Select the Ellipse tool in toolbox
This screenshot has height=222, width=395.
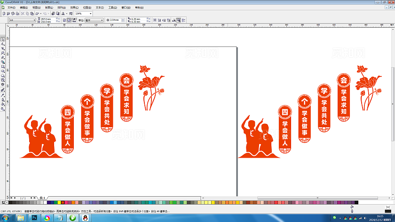point(3,71)
